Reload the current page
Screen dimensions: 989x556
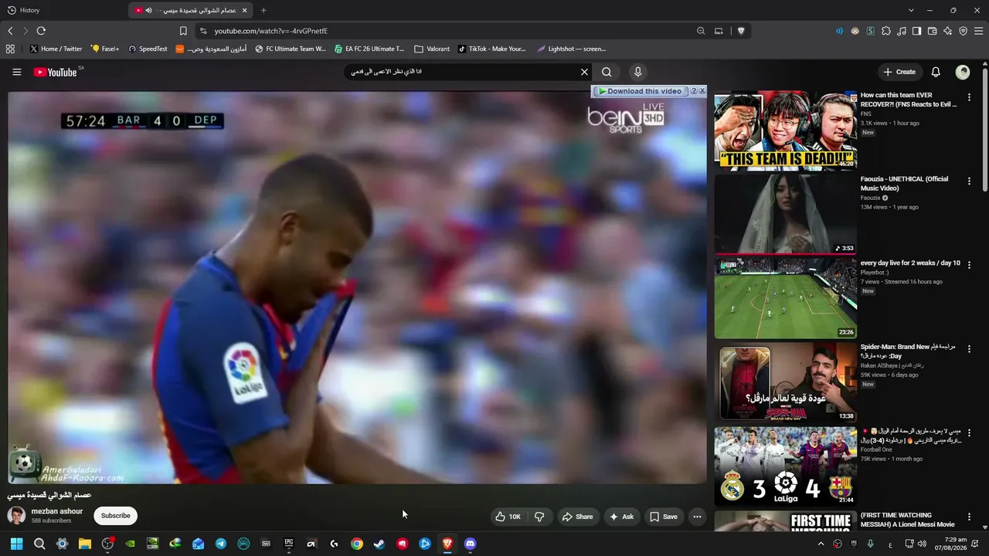tap(41, 31)
